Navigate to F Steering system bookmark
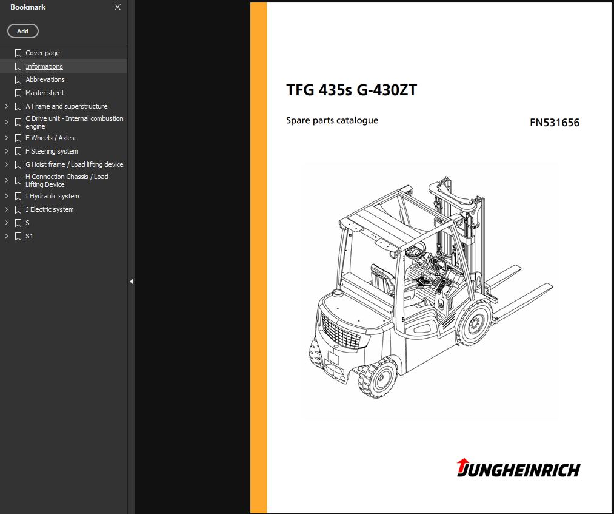This screenshot has height=514, width=614. tap(52, 151)
